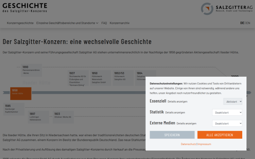Open the Externe Medien Deaktiviert dropdown
Viewport: 255px width, 159px height.
(x=227, y=123)
